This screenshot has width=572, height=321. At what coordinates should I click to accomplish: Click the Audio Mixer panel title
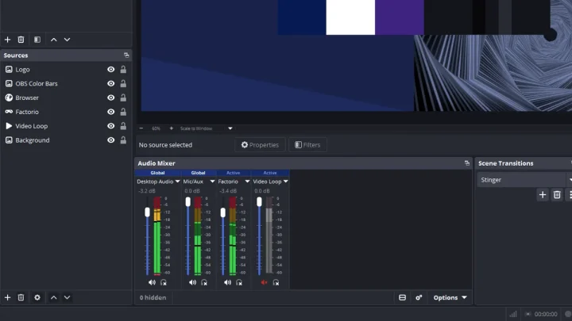click(157, 163)
